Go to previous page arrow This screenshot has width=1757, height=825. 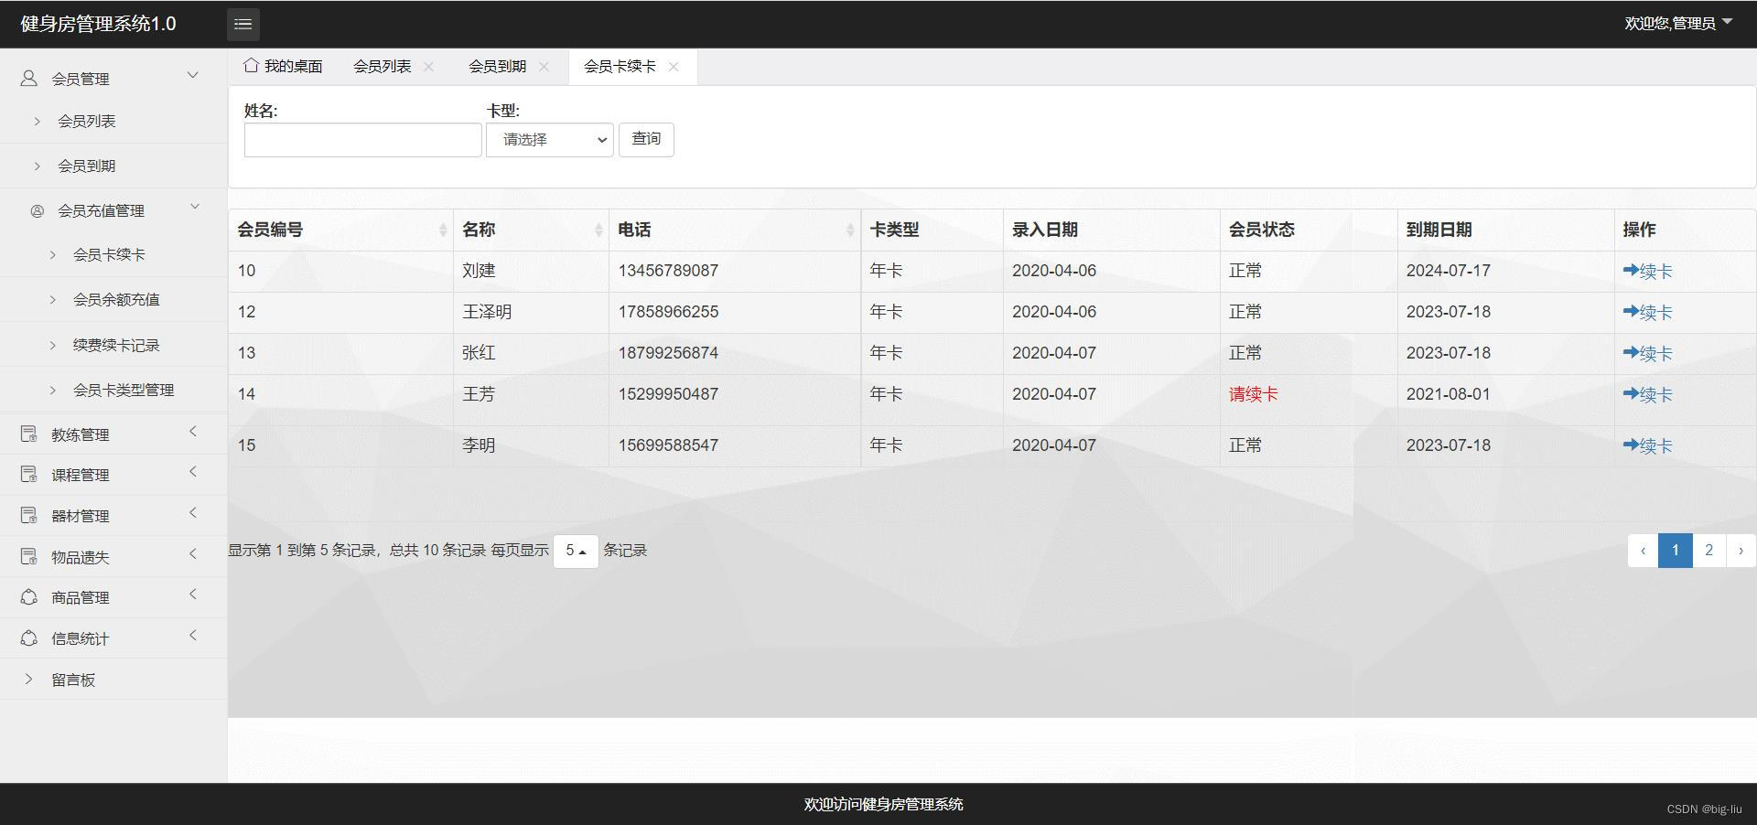1644,551
